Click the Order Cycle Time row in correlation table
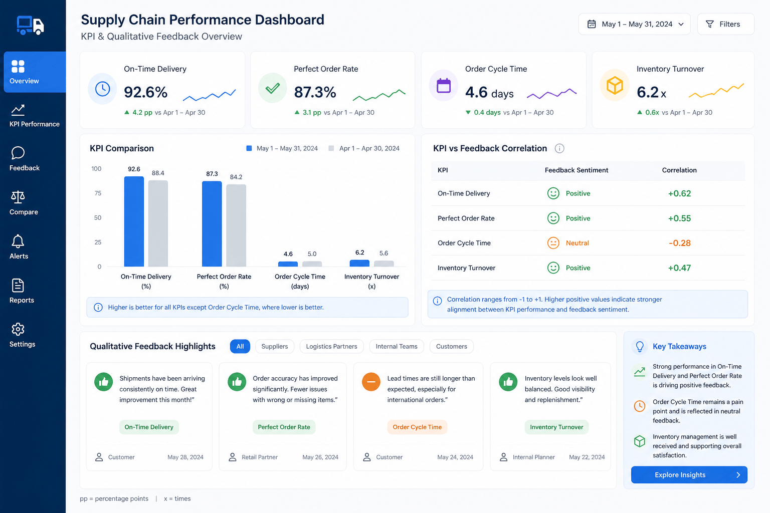 (x=588, y=243)
